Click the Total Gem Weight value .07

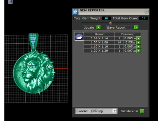[106, 18]
